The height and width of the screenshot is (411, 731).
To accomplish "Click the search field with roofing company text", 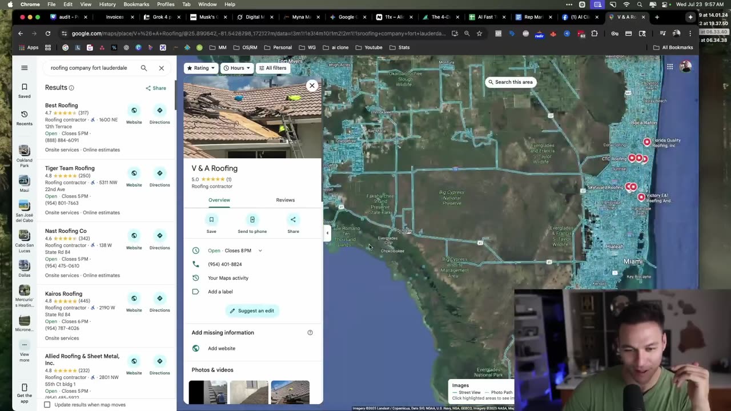I will tap(89, 68).
